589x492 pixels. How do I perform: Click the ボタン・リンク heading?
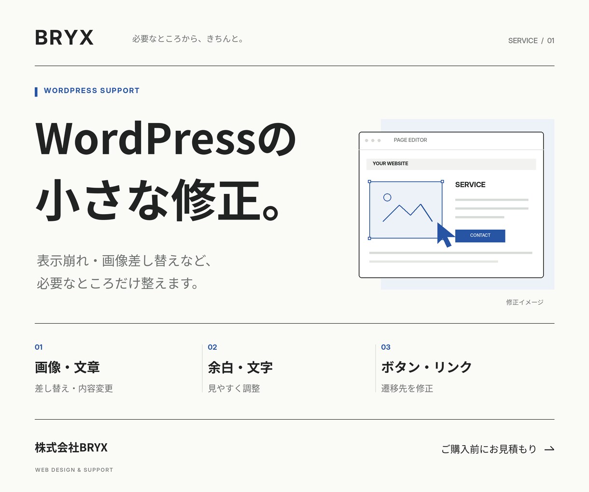tap(426, 368)
